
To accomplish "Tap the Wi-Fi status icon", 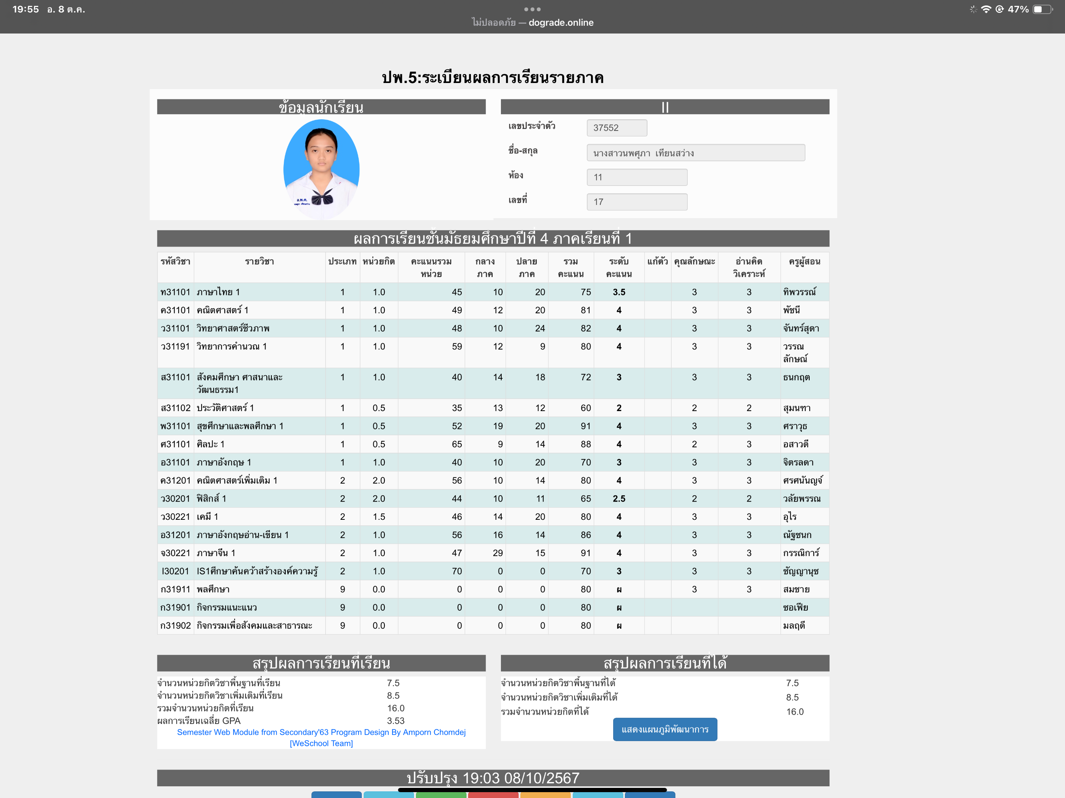I will click(985, 9).
